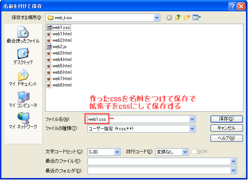Open the 改行コード 変換なし dropdown
The width and height of the screenshot is (249, 181).
click(x=185, y=152)
